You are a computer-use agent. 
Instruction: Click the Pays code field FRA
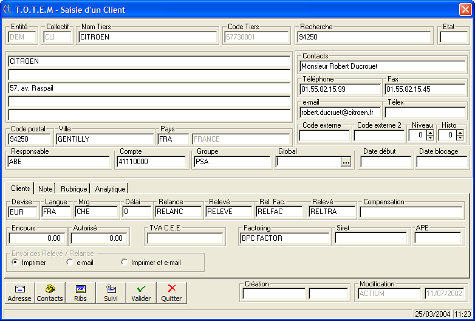(x=173, y=139)
